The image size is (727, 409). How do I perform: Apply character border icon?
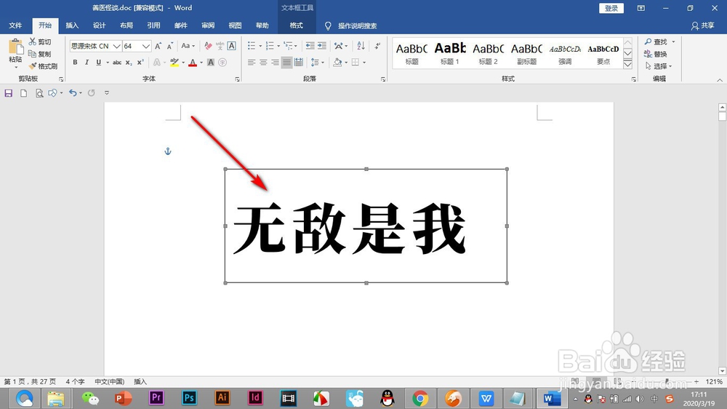click(231, 46)
